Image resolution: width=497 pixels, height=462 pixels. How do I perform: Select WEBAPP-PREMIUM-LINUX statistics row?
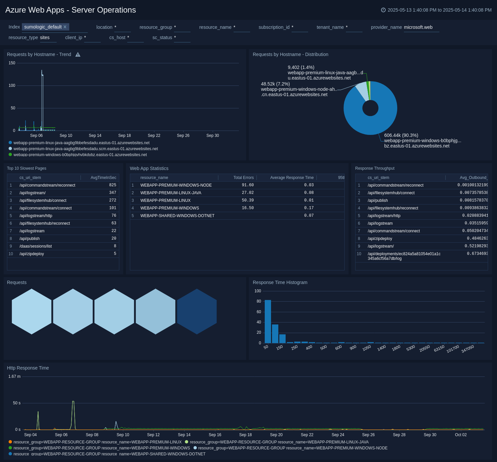[x=237, y=201]
